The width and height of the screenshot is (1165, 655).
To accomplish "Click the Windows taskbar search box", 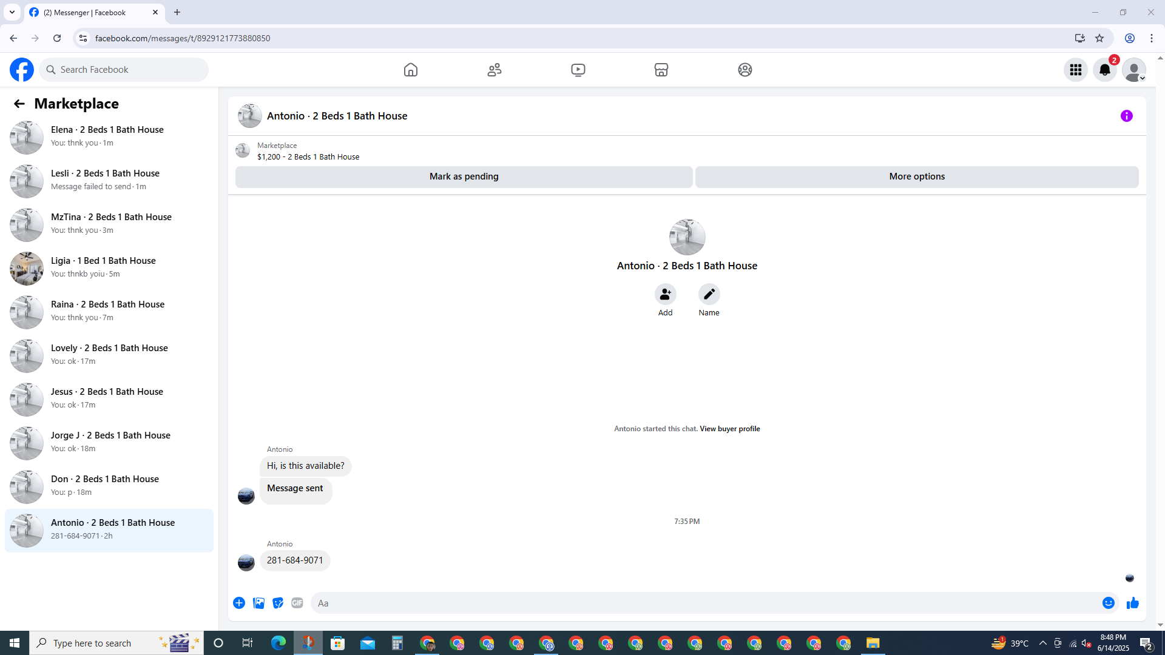I will (x=116, y=643).
